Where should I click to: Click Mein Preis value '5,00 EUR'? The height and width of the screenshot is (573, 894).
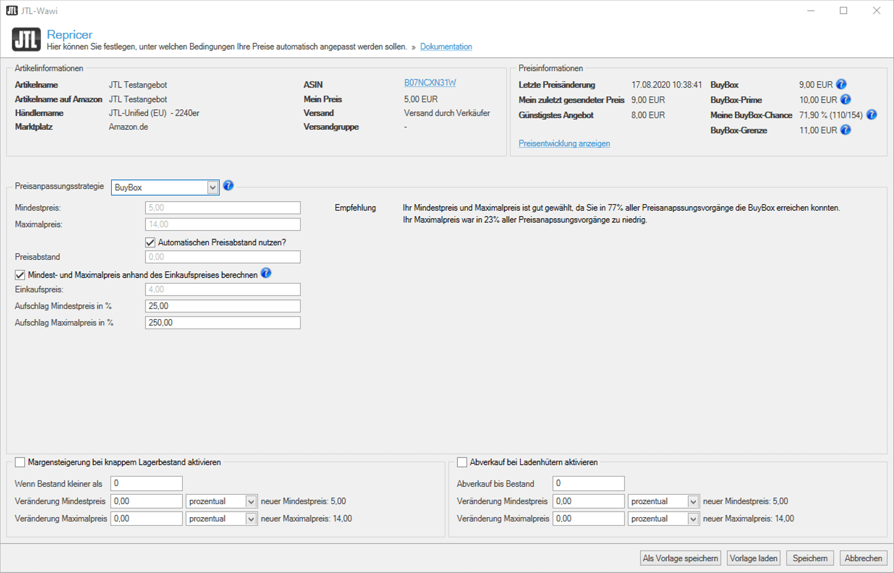tap(421, 99)
